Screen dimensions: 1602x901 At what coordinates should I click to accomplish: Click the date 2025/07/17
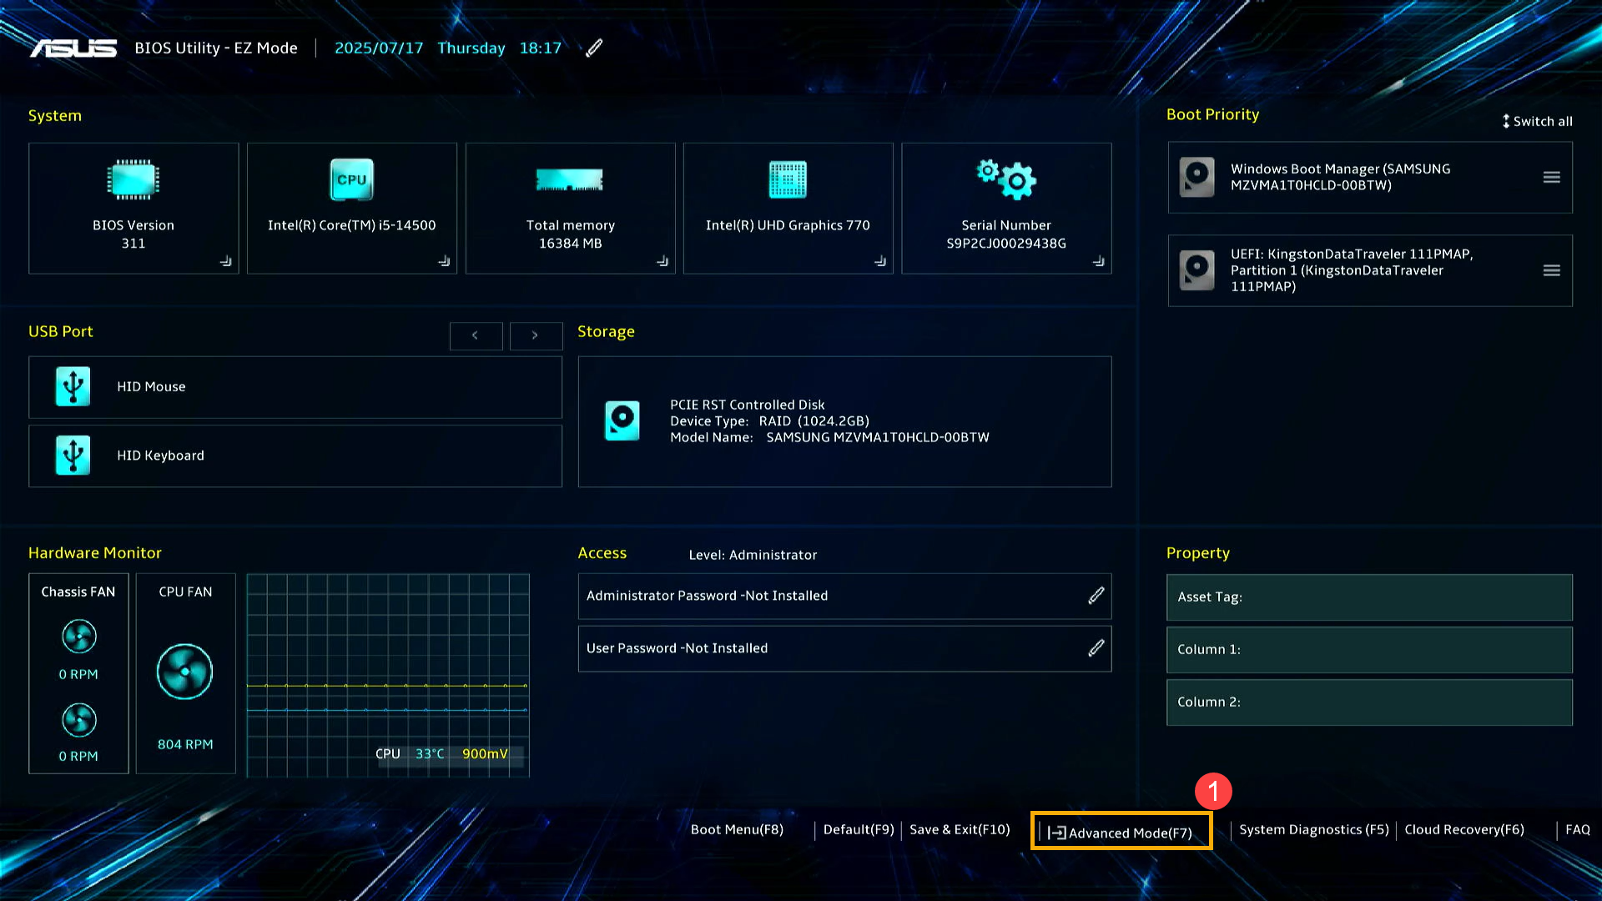pos(379,48)
